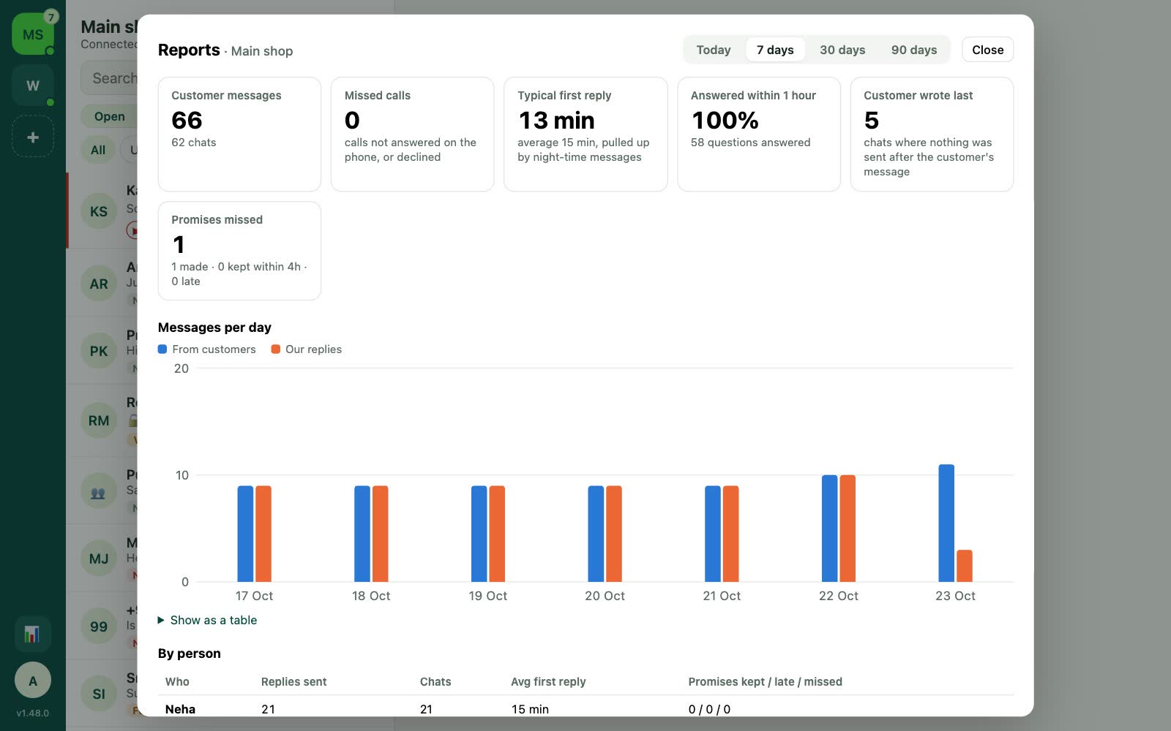1171x731 pixels.
Task: Click the 100% answered within 1 hour value
Action: tap(725, 120)
